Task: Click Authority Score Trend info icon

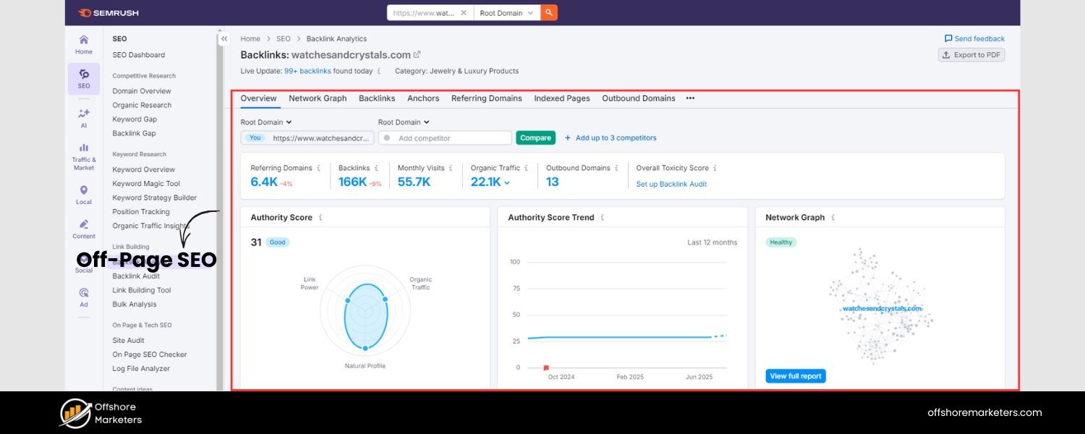Action: (602, 217)
